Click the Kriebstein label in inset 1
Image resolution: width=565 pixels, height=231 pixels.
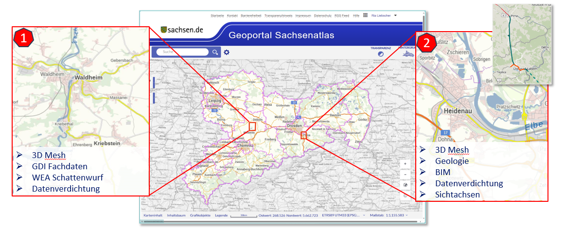click(106, 143)
